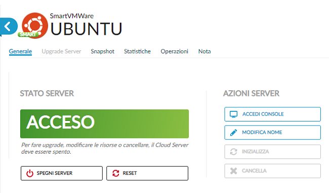Click the SmartVMWare label
Screen dimensions: 329x193
point(72,16)
